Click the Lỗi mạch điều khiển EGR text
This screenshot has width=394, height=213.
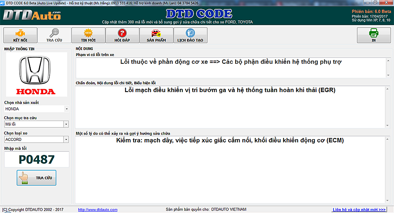click(230, 90)
